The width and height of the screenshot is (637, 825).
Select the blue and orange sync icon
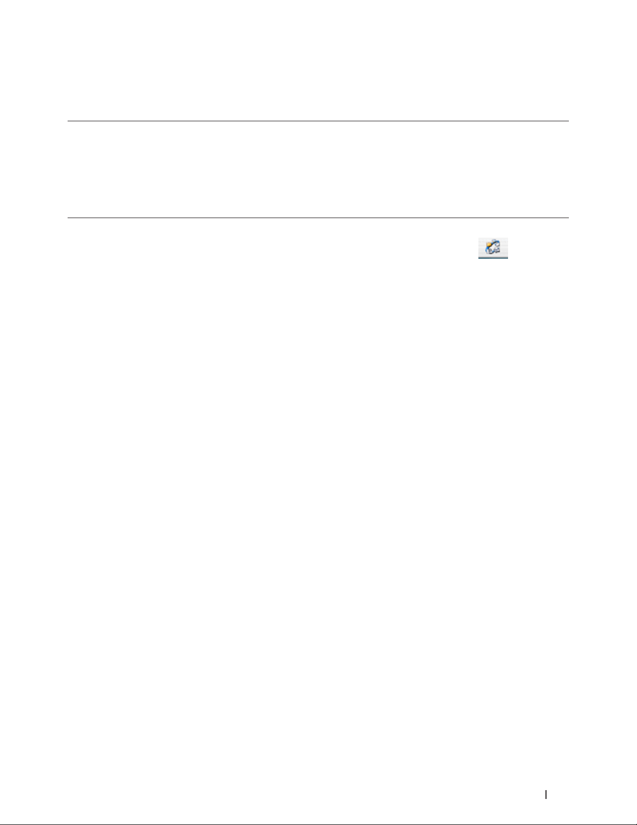tap(492, 247)
